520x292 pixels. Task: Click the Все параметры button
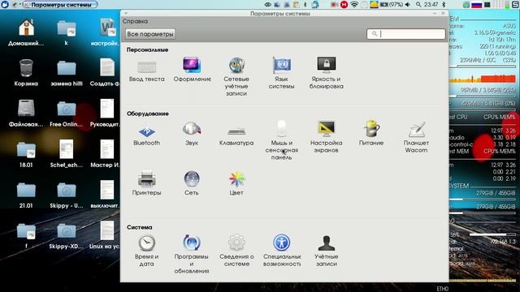(150, 34)
